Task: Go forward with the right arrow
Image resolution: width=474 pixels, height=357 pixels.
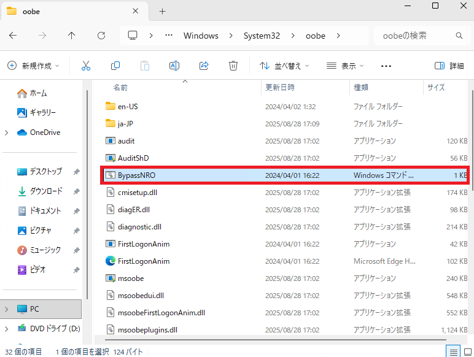Action: pos(42,36)
